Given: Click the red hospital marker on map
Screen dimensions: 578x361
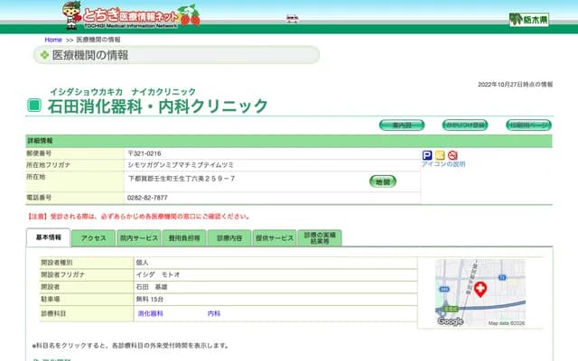Looking at the screenshot, I should [x=480, y=290].
